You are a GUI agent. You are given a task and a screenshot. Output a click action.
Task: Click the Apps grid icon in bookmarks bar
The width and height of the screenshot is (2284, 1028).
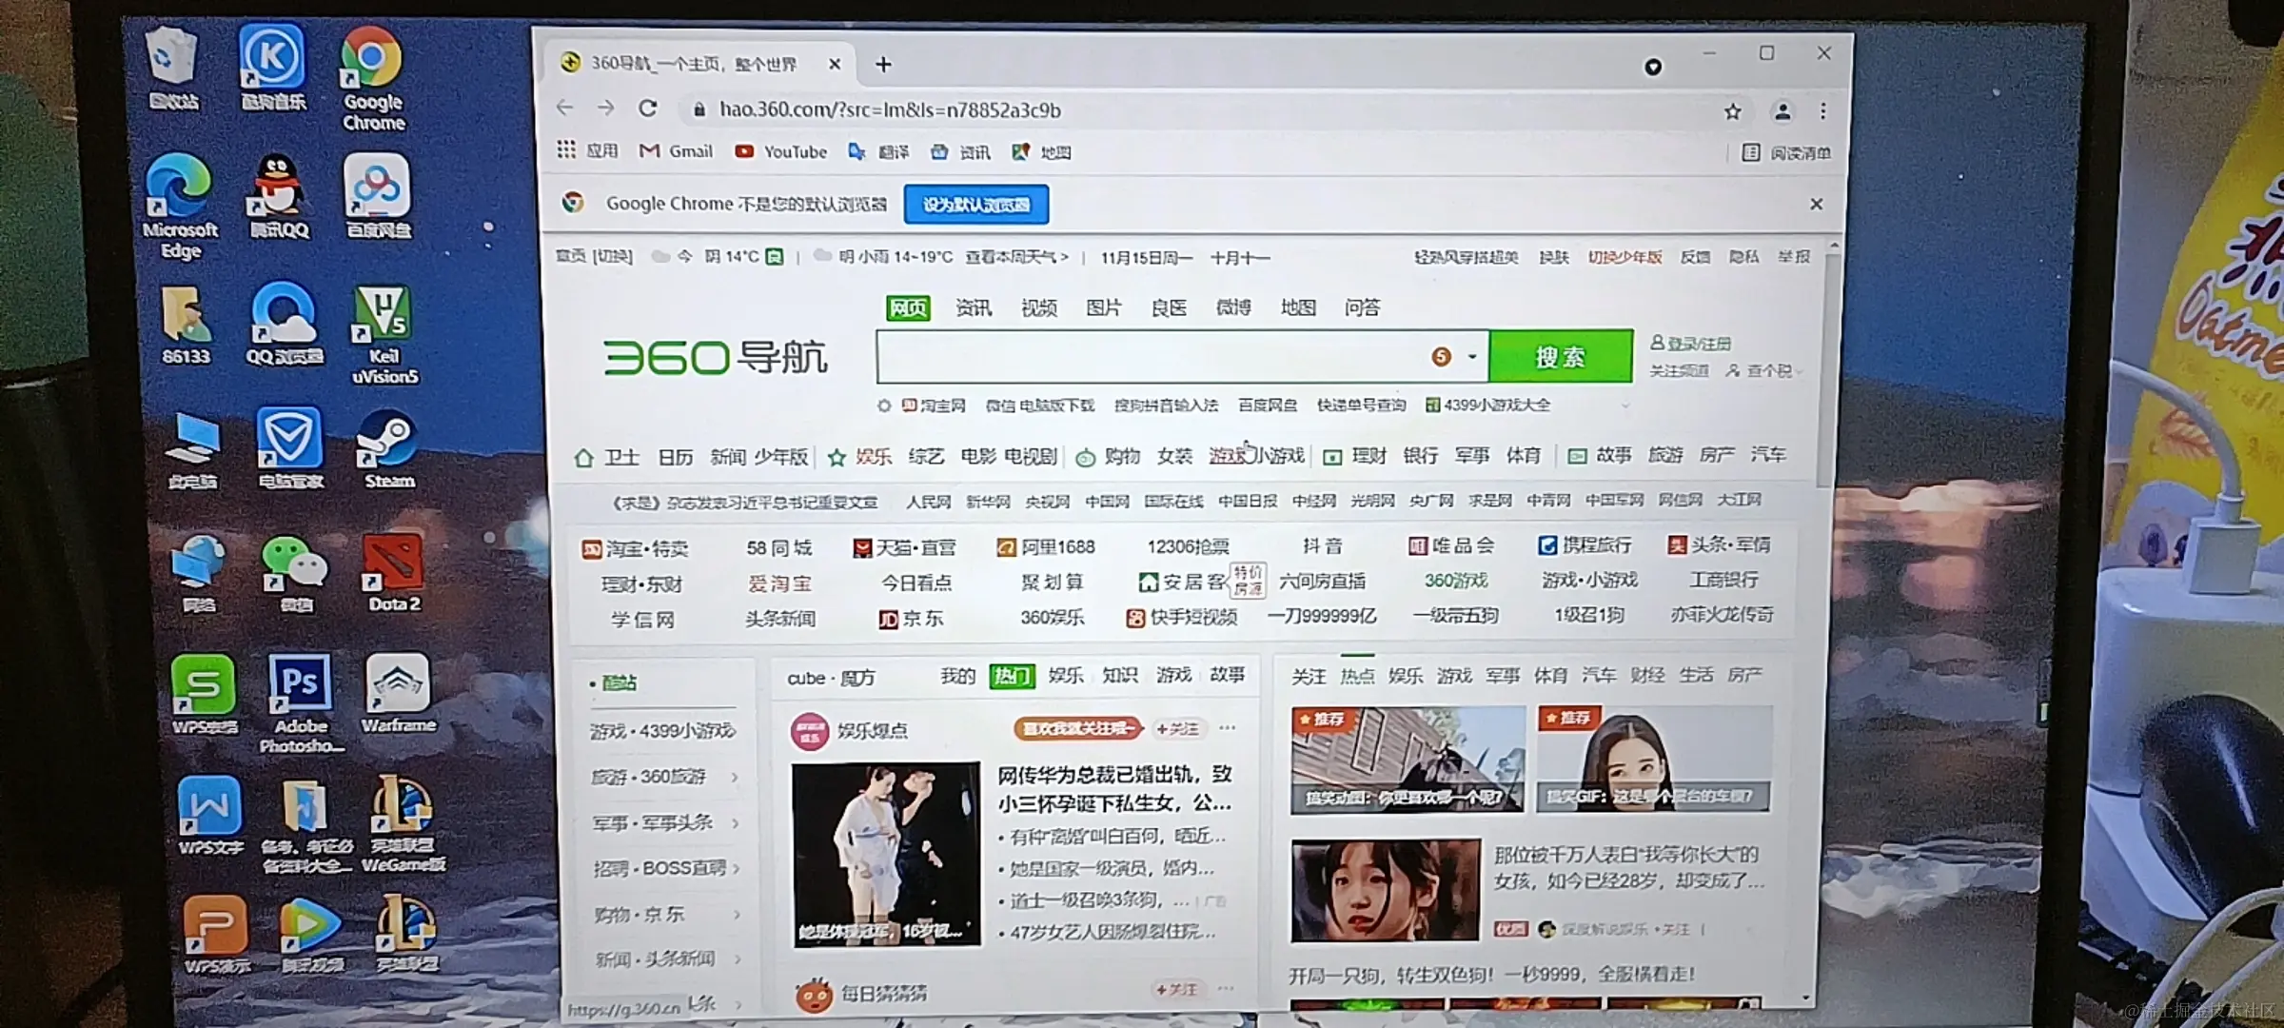point(567,150)
